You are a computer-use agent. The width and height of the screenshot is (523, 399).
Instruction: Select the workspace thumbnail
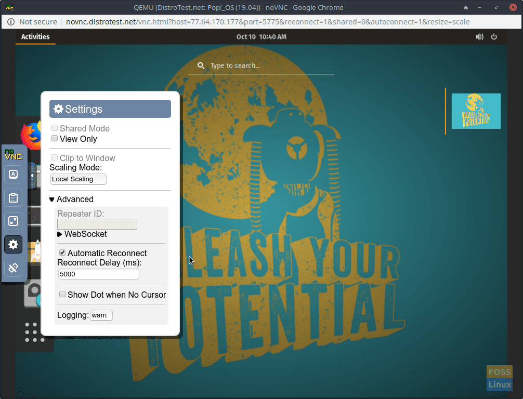pyautogui.click(x=476, y=111)
